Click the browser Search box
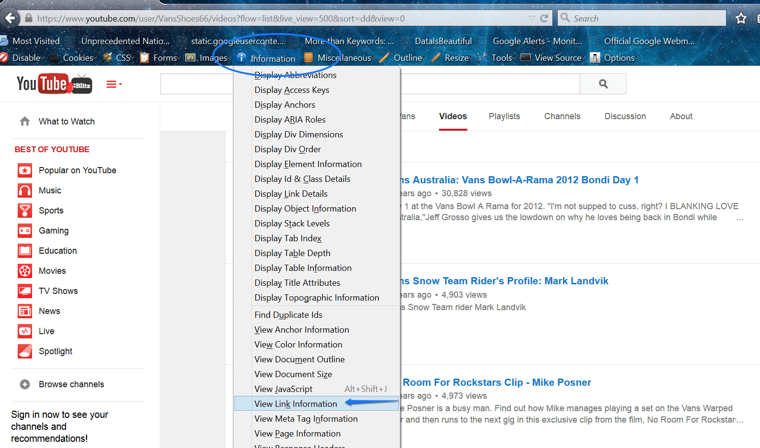This screenshot has width=760, height=448. click(x=642, y=18)
